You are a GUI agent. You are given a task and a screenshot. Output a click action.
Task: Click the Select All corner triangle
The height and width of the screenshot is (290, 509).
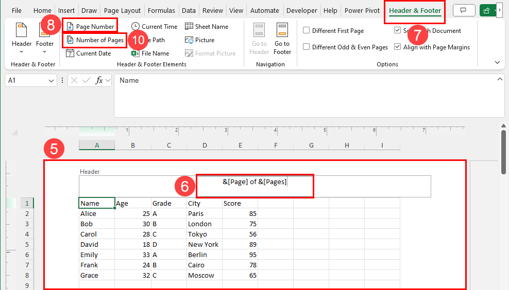pyautogui.click(x=14, y=132)
